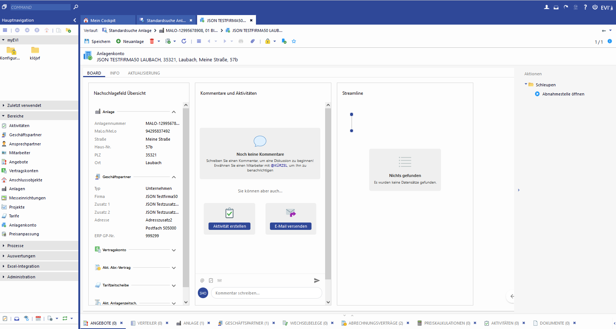Click the red calendar icon in sidebar footer
616x329 pixels.
point(38,318)
